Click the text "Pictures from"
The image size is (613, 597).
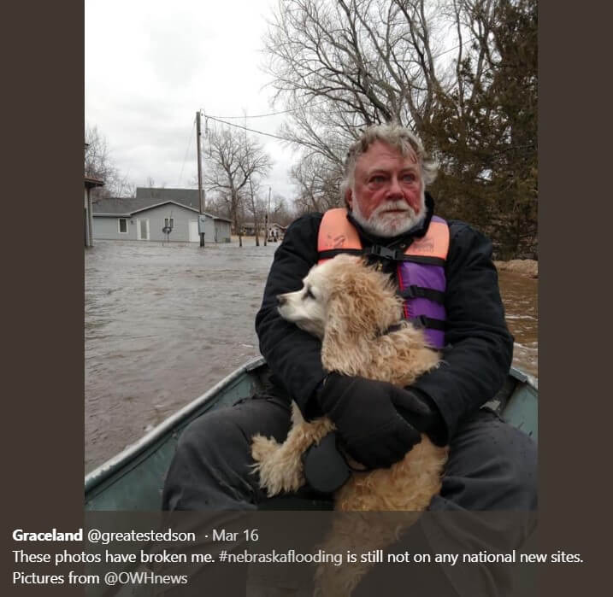pyautogui.click(x=56, y=578)
